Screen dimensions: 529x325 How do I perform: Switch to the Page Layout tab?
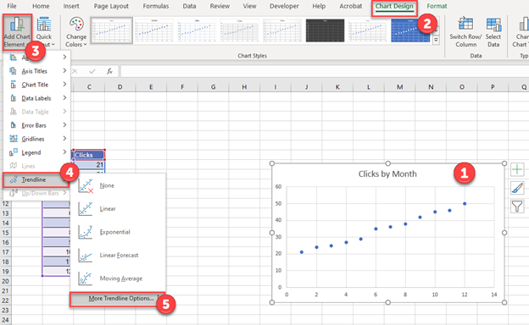pos(111,6)
